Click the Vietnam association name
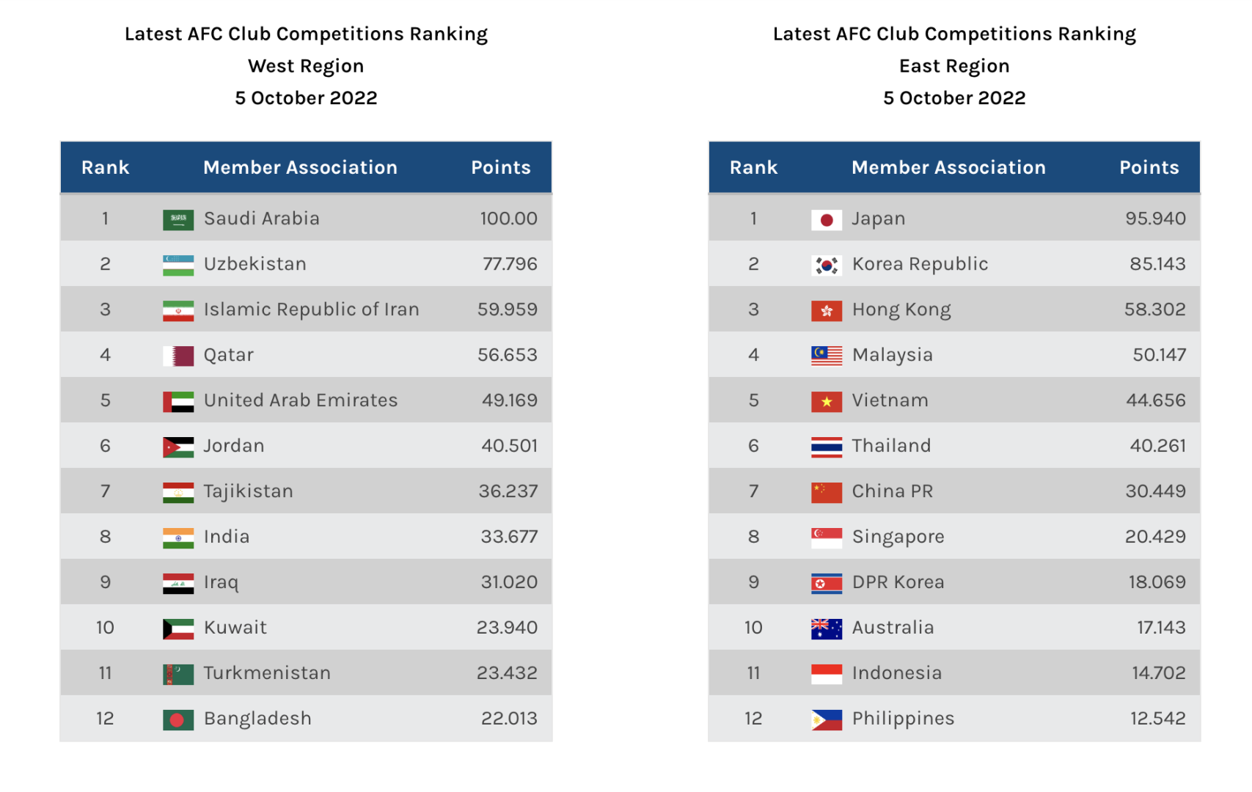The width and height of the screenshot is (1252, 792). click(890, 400)
